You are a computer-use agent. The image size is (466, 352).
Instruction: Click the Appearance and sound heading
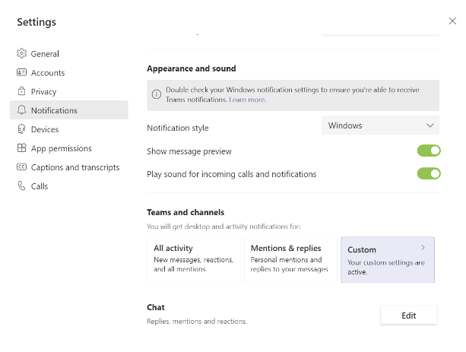pyautogui.click(x=192, y=68)
